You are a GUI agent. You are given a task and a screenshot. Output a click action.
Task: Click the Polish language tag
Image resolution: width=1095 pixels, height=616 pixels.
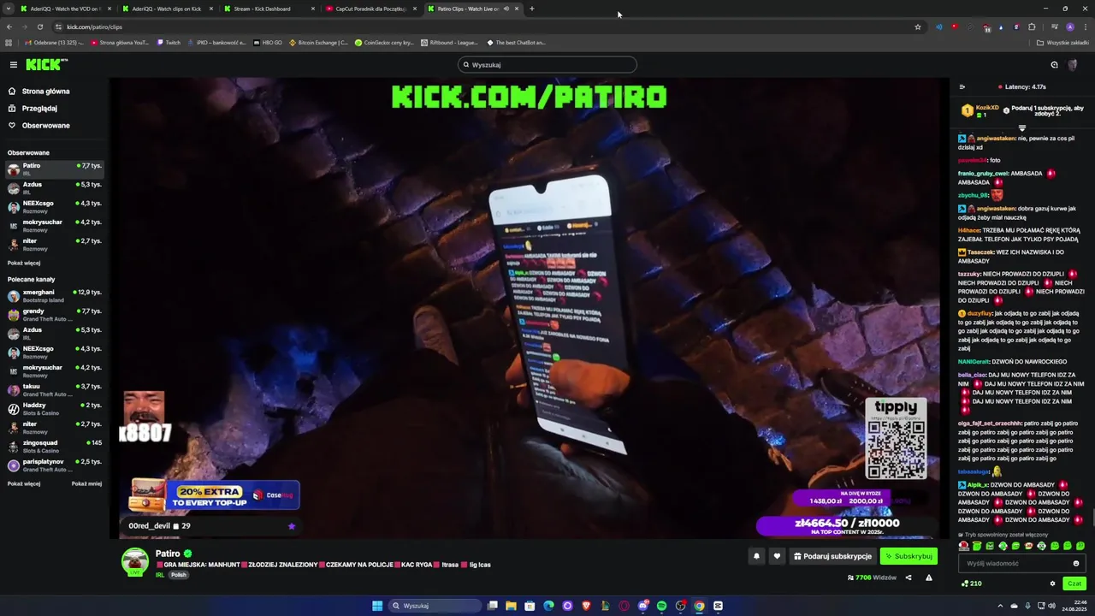(178, 575)
